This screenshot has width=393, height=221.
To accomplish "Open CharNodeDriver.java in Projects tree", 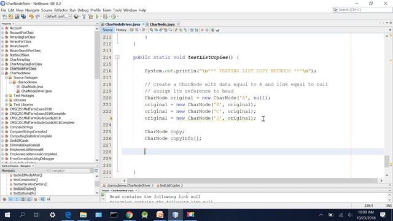I will [36, 91].
